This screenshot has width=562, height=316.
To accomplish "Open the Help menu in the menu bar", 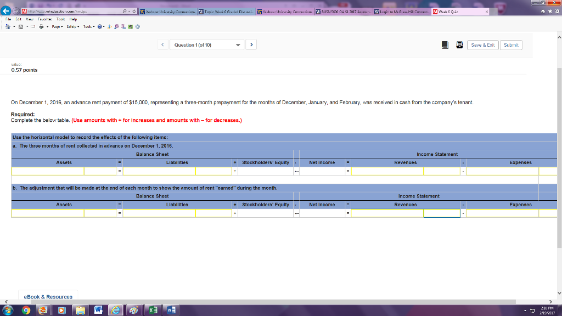I will [73, 19].
